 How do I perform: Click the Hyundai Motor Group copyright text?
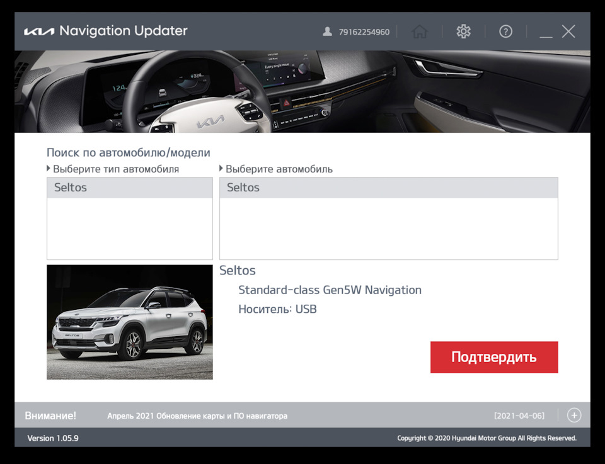pyautogui.click(x=487, y=438)
